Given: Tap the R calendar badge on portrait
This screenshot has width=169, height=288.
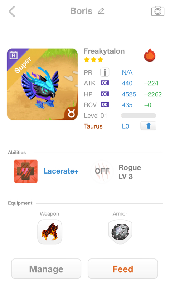Looking at the screenshot, I should [14, 55].
